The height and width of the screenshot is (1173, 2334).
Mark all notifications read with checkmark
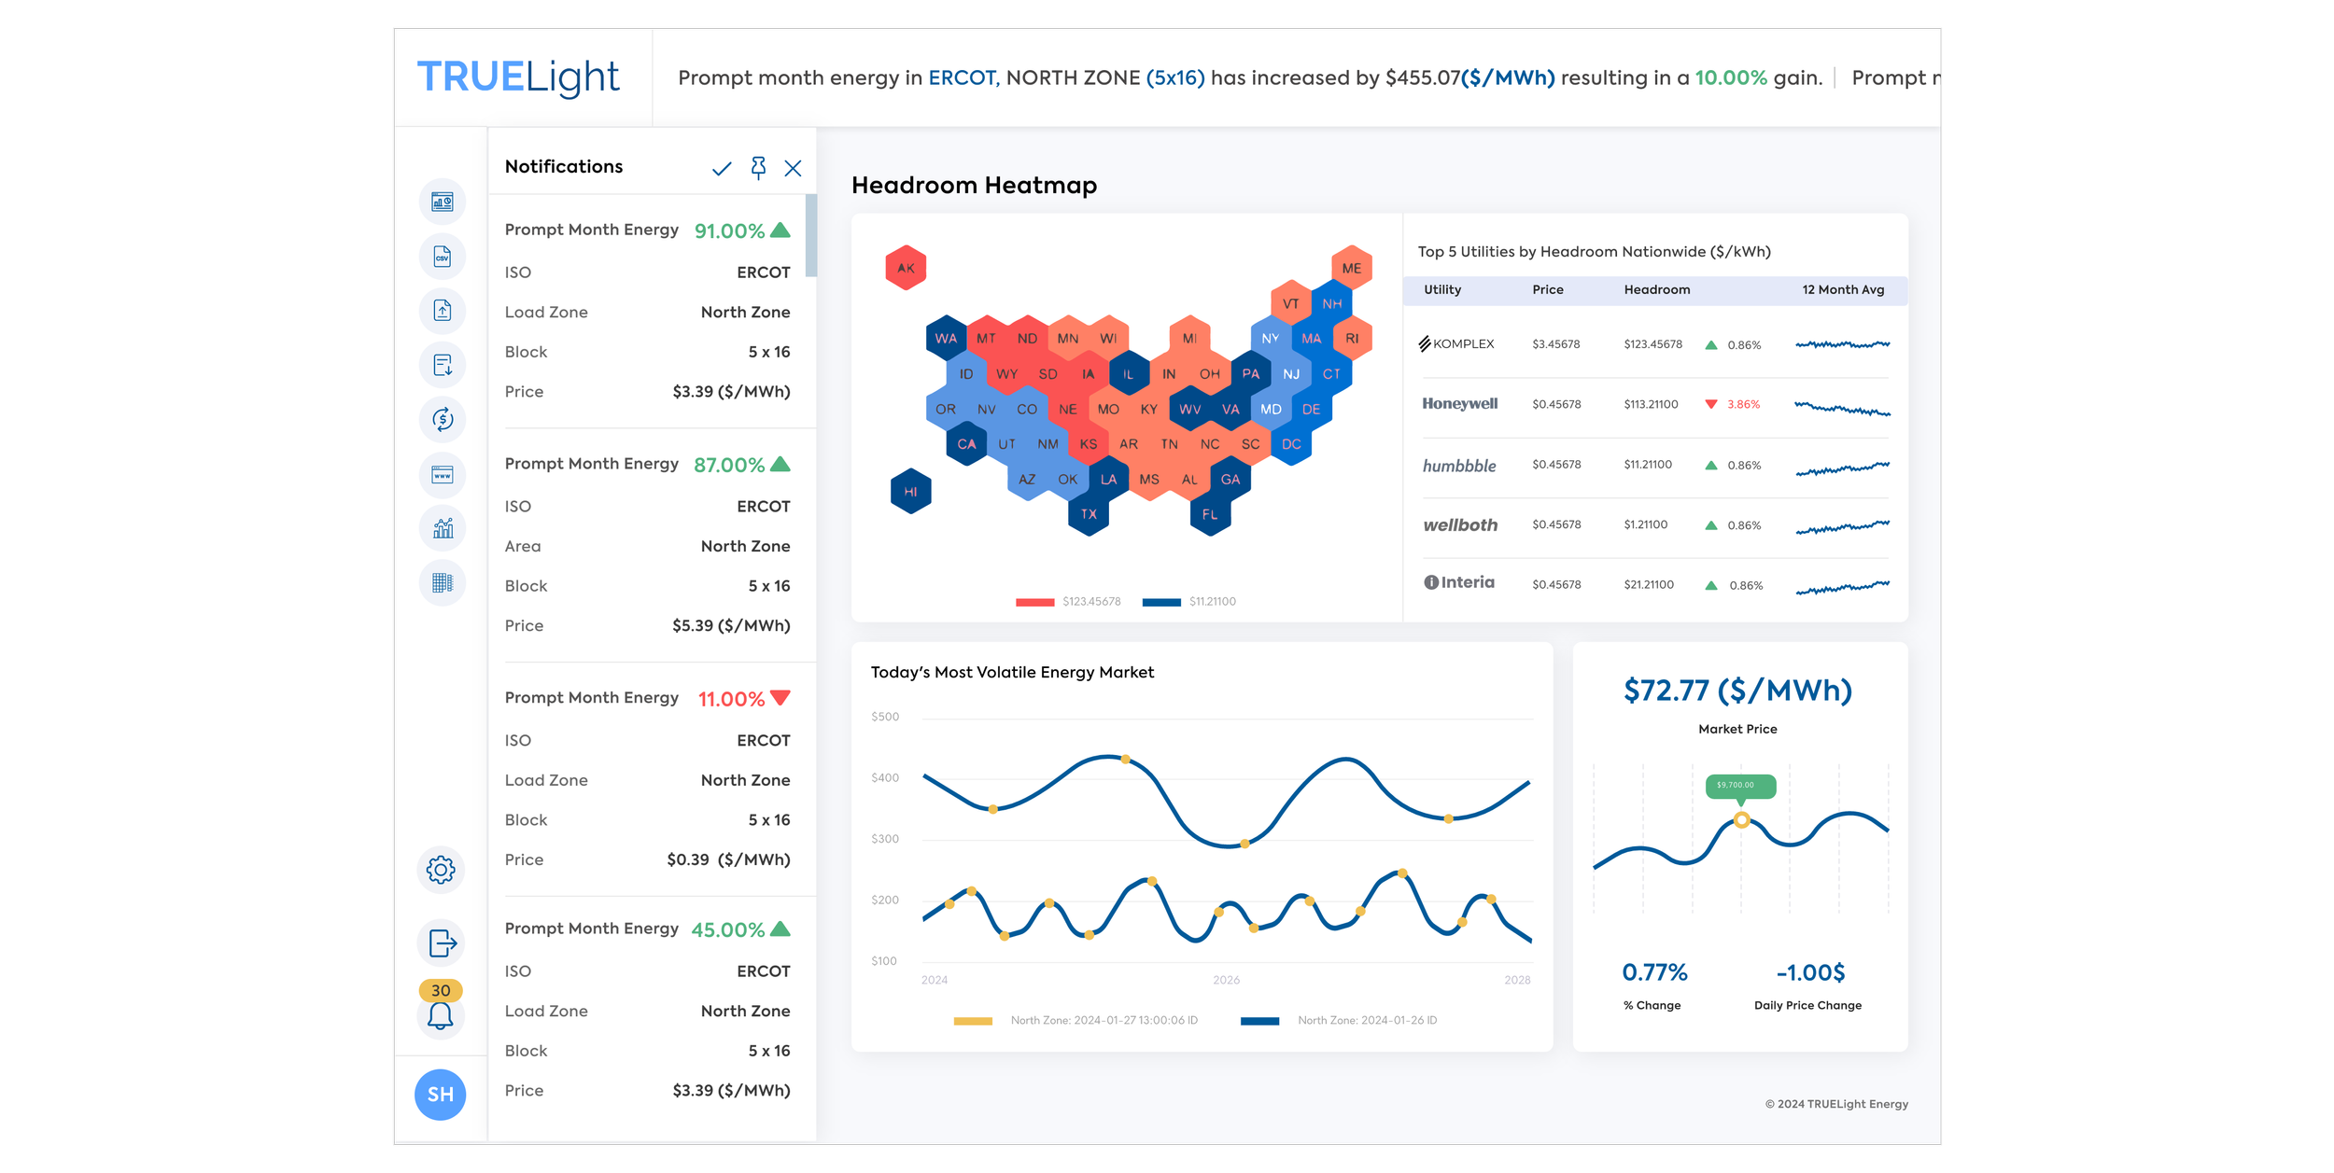point(722,169)
